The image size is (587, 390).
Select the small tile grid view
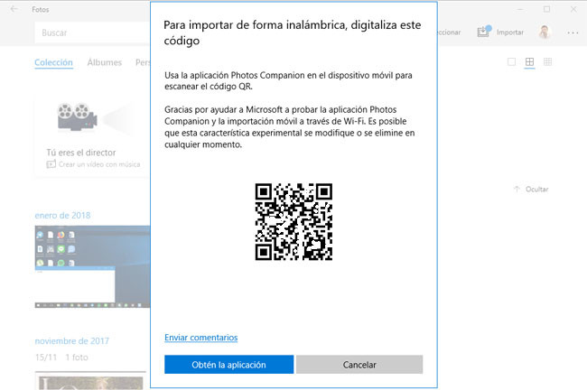coord(548,62)
